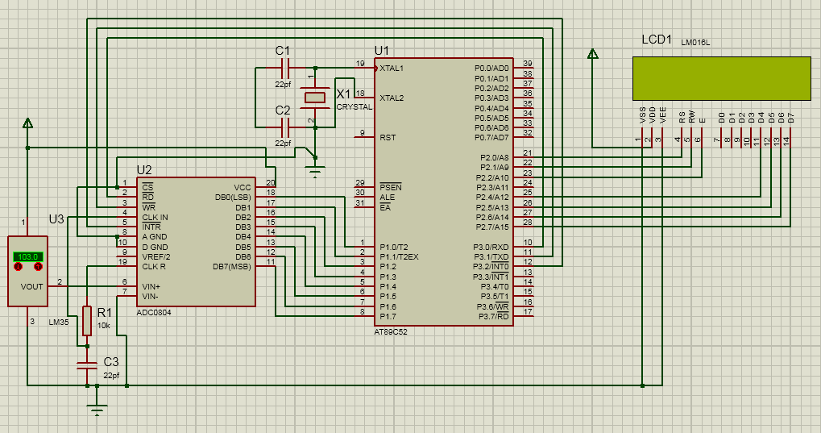The width and height of the screenshot is (821, 433).
Task: Select the LM35 temperature readout 103.0
Action: point(27,257)
